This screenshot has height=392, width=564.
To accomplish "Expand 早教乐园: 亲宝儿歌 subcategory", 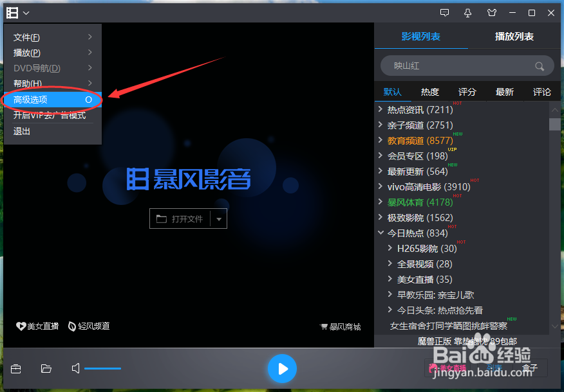I will (390, 294).
